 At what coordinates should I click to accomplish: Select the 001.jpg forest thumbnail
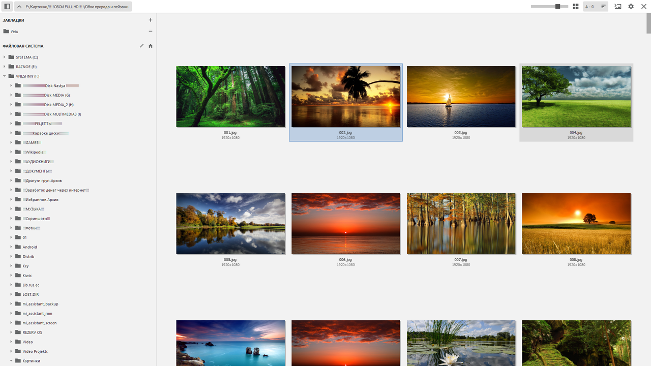(x=230, y=97)
